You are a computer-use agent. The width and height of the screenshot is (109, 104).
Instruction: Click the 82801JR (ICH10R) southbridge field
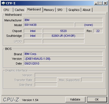click(x=63, y=36)
